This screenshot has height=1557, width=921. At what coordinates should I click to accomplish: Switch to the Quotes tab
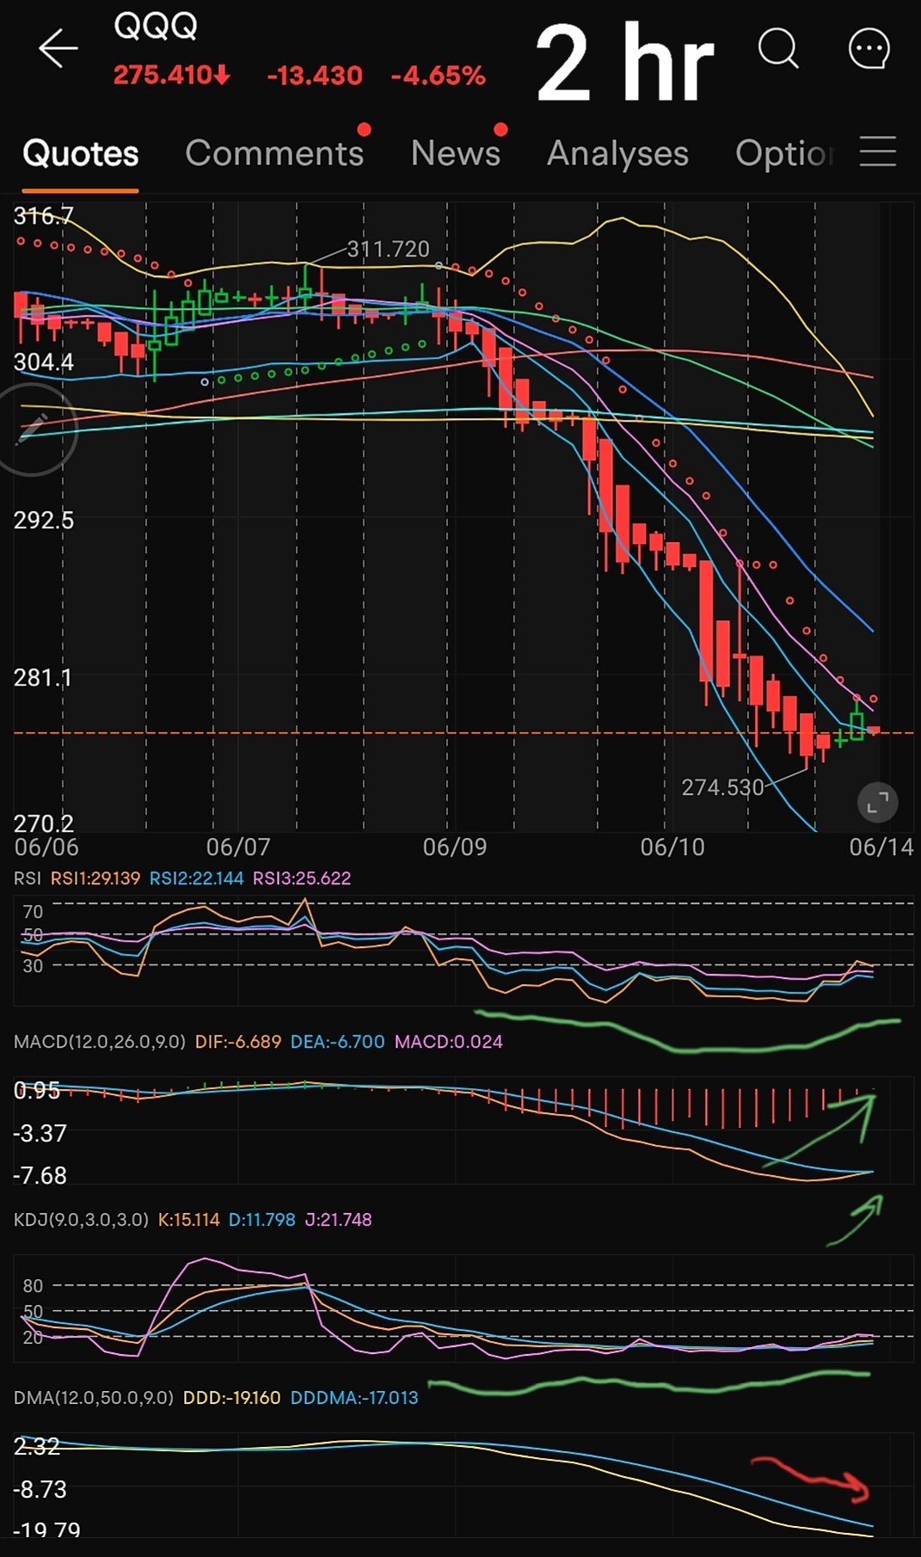click(80, 154)
